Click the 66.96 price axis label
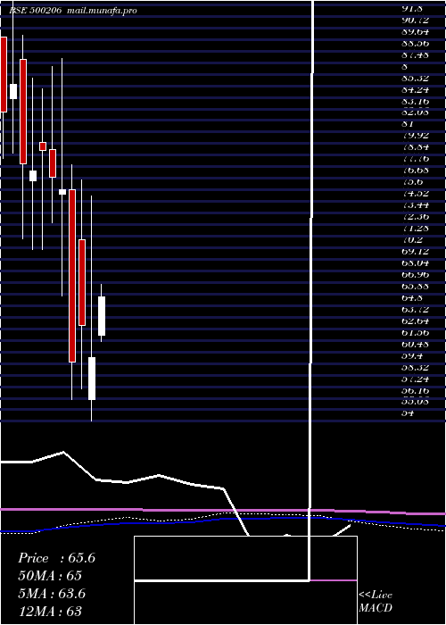 coord(415,275)
